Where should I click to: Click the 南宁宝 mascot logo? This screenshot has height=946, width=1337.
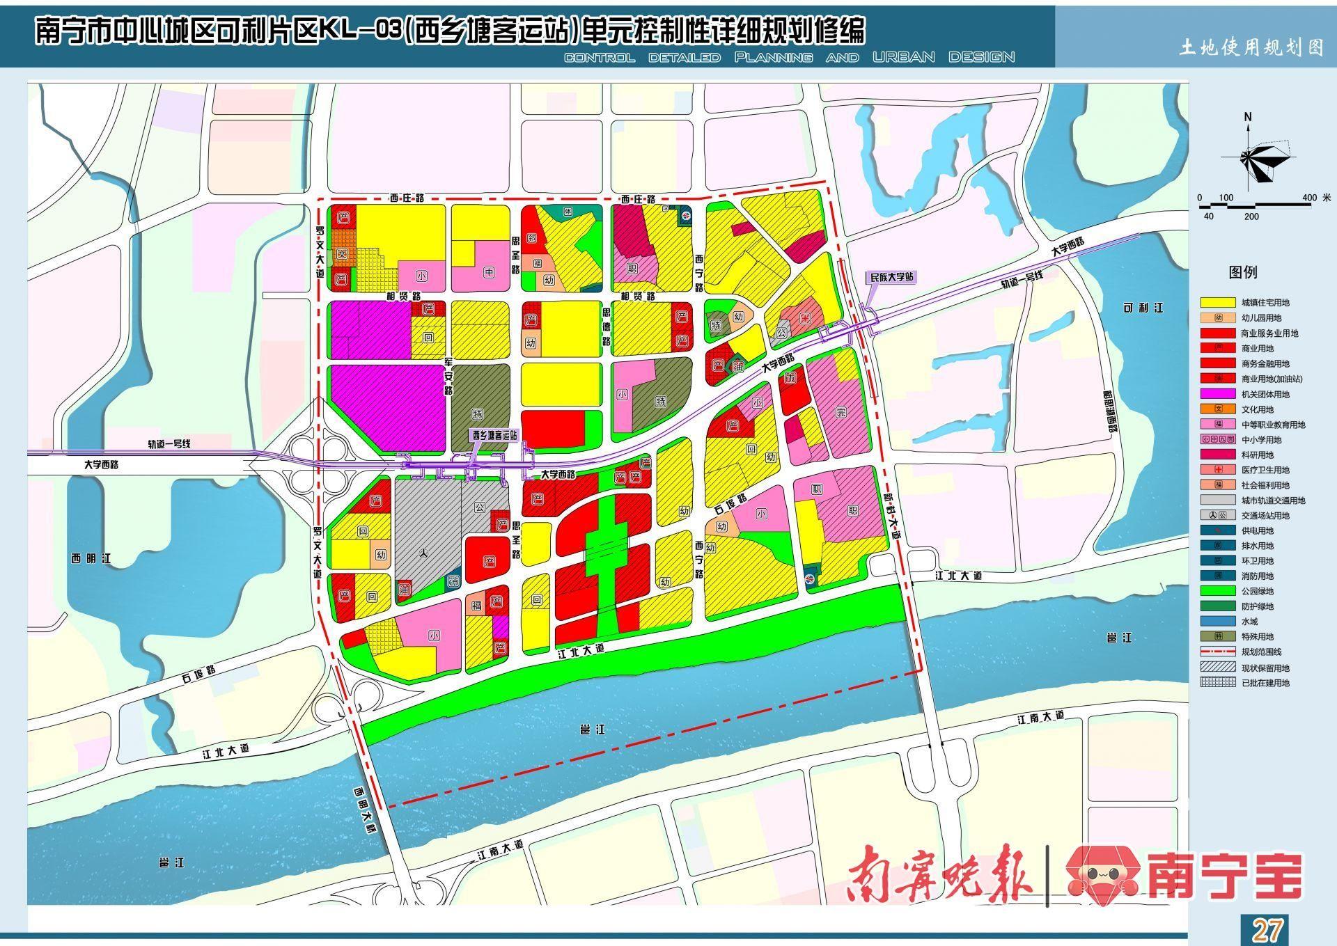pos(1102,876)
